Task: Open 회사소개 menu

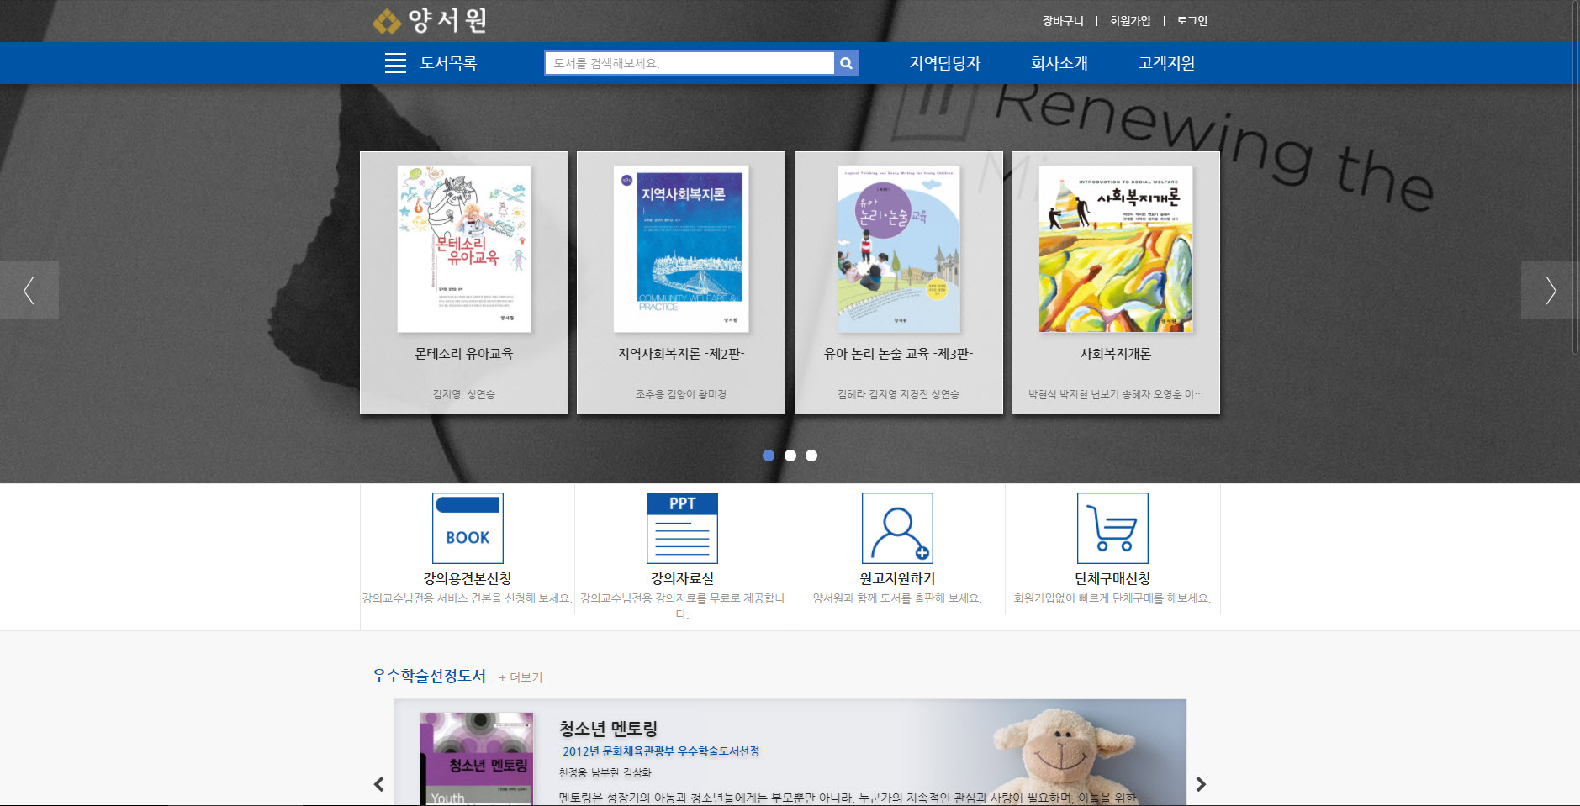Action: click(x=1059, y=63)
